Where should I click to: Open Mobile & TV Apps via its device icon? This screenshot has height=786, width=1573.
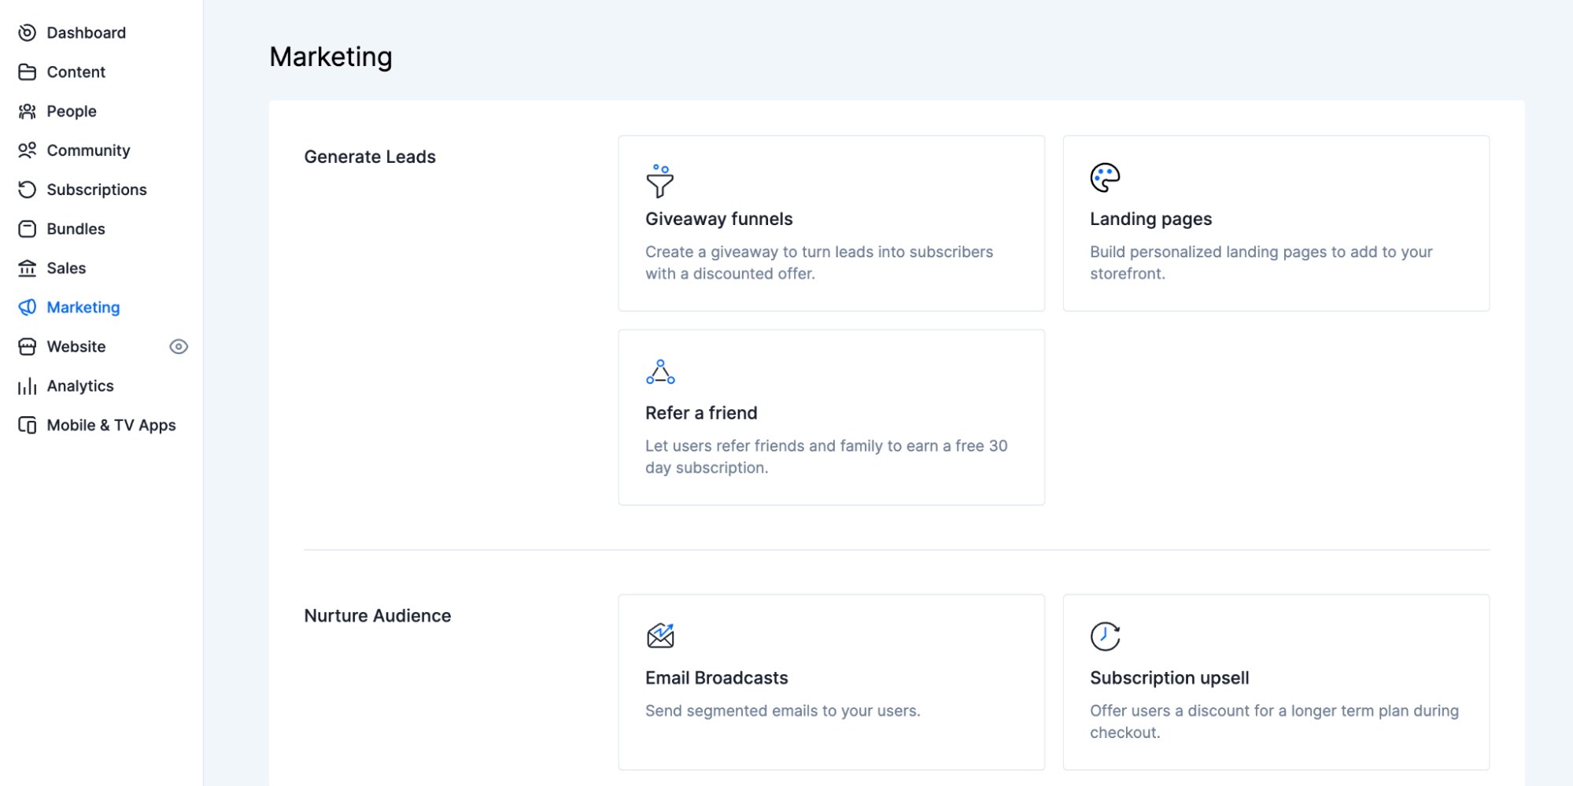[x=27, y=425]
